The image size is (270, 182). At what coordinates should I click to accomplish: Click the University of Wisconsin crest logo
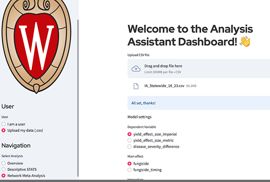click(x=36, y=46)
